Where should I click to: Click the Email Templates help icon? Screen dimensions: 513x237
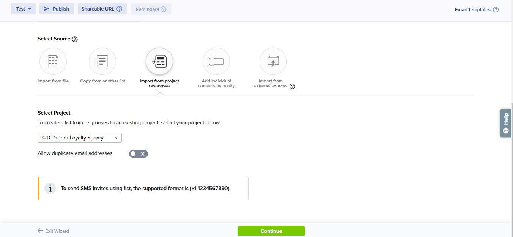tap(496, 10)
